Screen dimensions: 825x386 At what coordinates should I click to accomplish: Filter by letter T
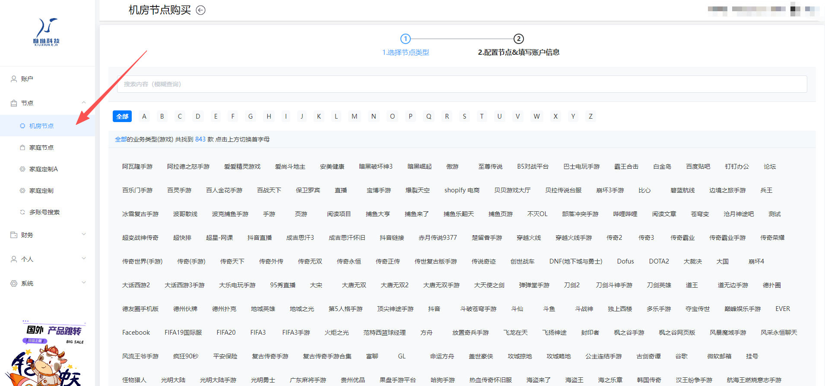482,116
